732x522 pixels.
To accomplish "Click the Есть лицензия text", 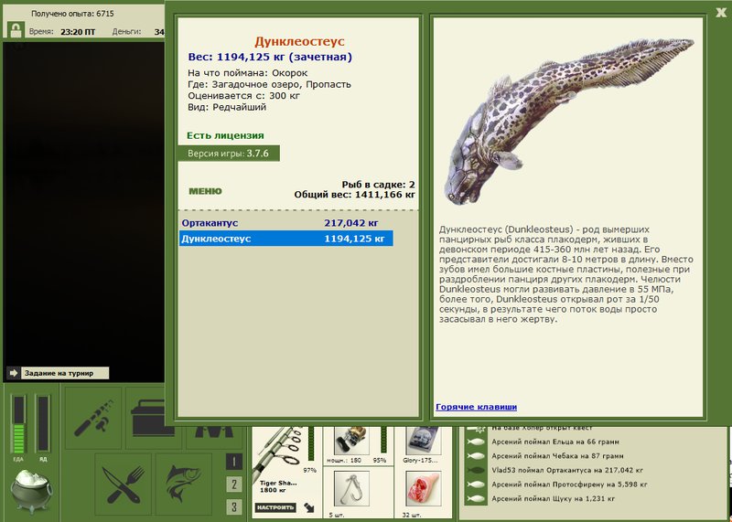I will coord(225,135).
